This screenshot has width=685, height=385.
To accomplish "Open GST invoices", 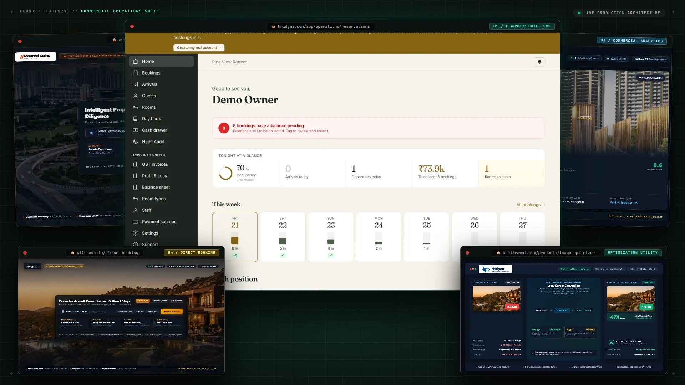I will click(161, 164).
